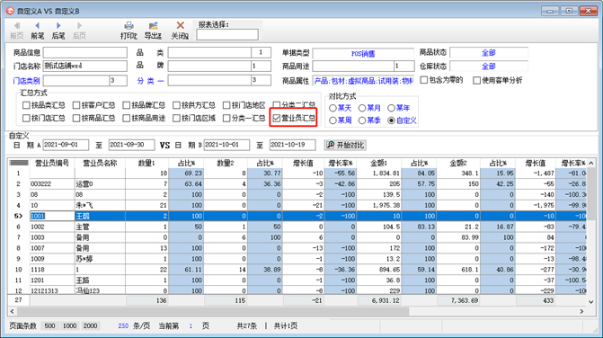Viewport: 603px width, 338px height.
Task: Click the 导出 export icon
Action: point(154,26)
